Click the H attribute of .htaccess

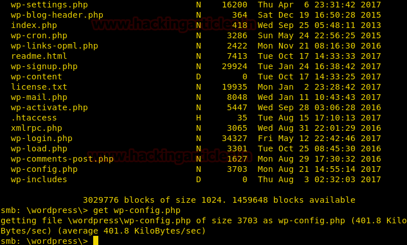click(198, 118)
